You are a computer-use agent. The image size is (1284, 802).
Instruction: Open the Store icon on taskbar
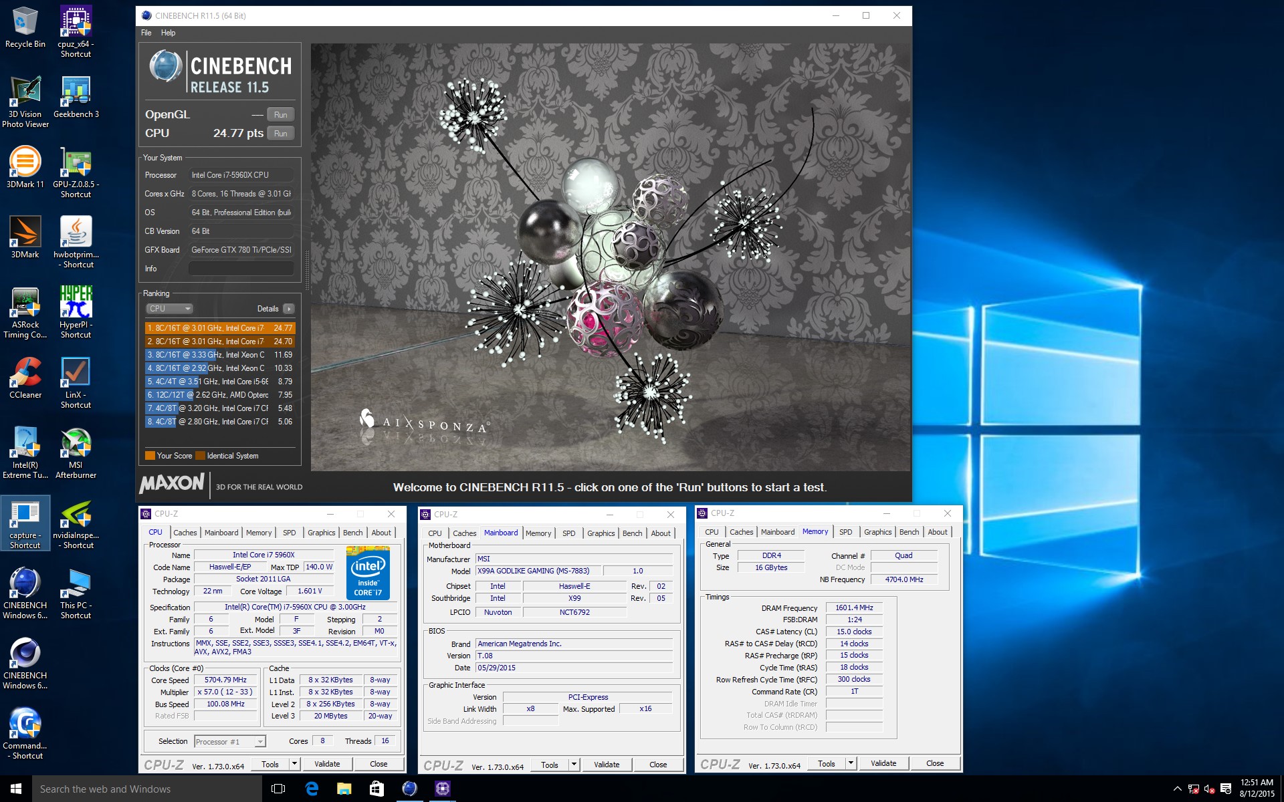point(377,789)
